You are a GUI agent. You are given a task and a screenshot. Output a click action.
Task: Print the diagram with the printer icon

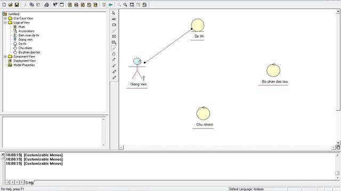pos(46,5)
